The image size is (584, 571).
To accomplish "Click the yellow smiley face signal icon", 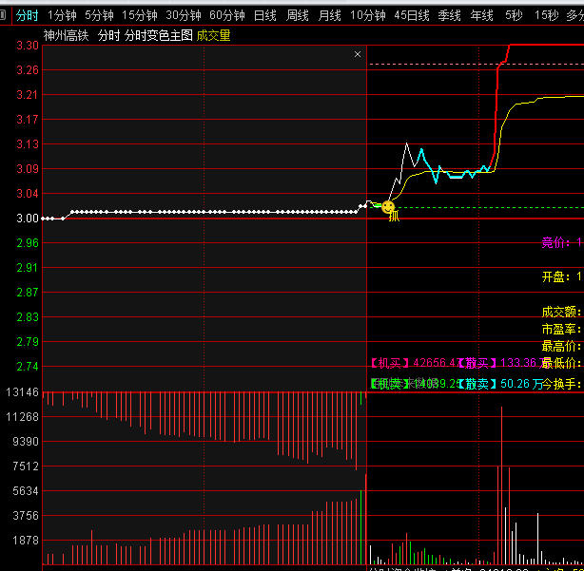I will [388, 206].
